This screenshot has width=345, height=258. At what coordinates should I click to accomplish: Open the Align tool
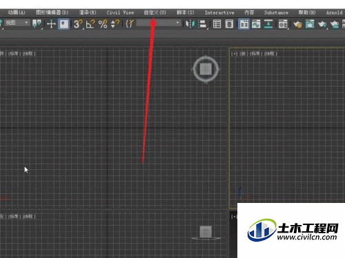pos(202,24)
